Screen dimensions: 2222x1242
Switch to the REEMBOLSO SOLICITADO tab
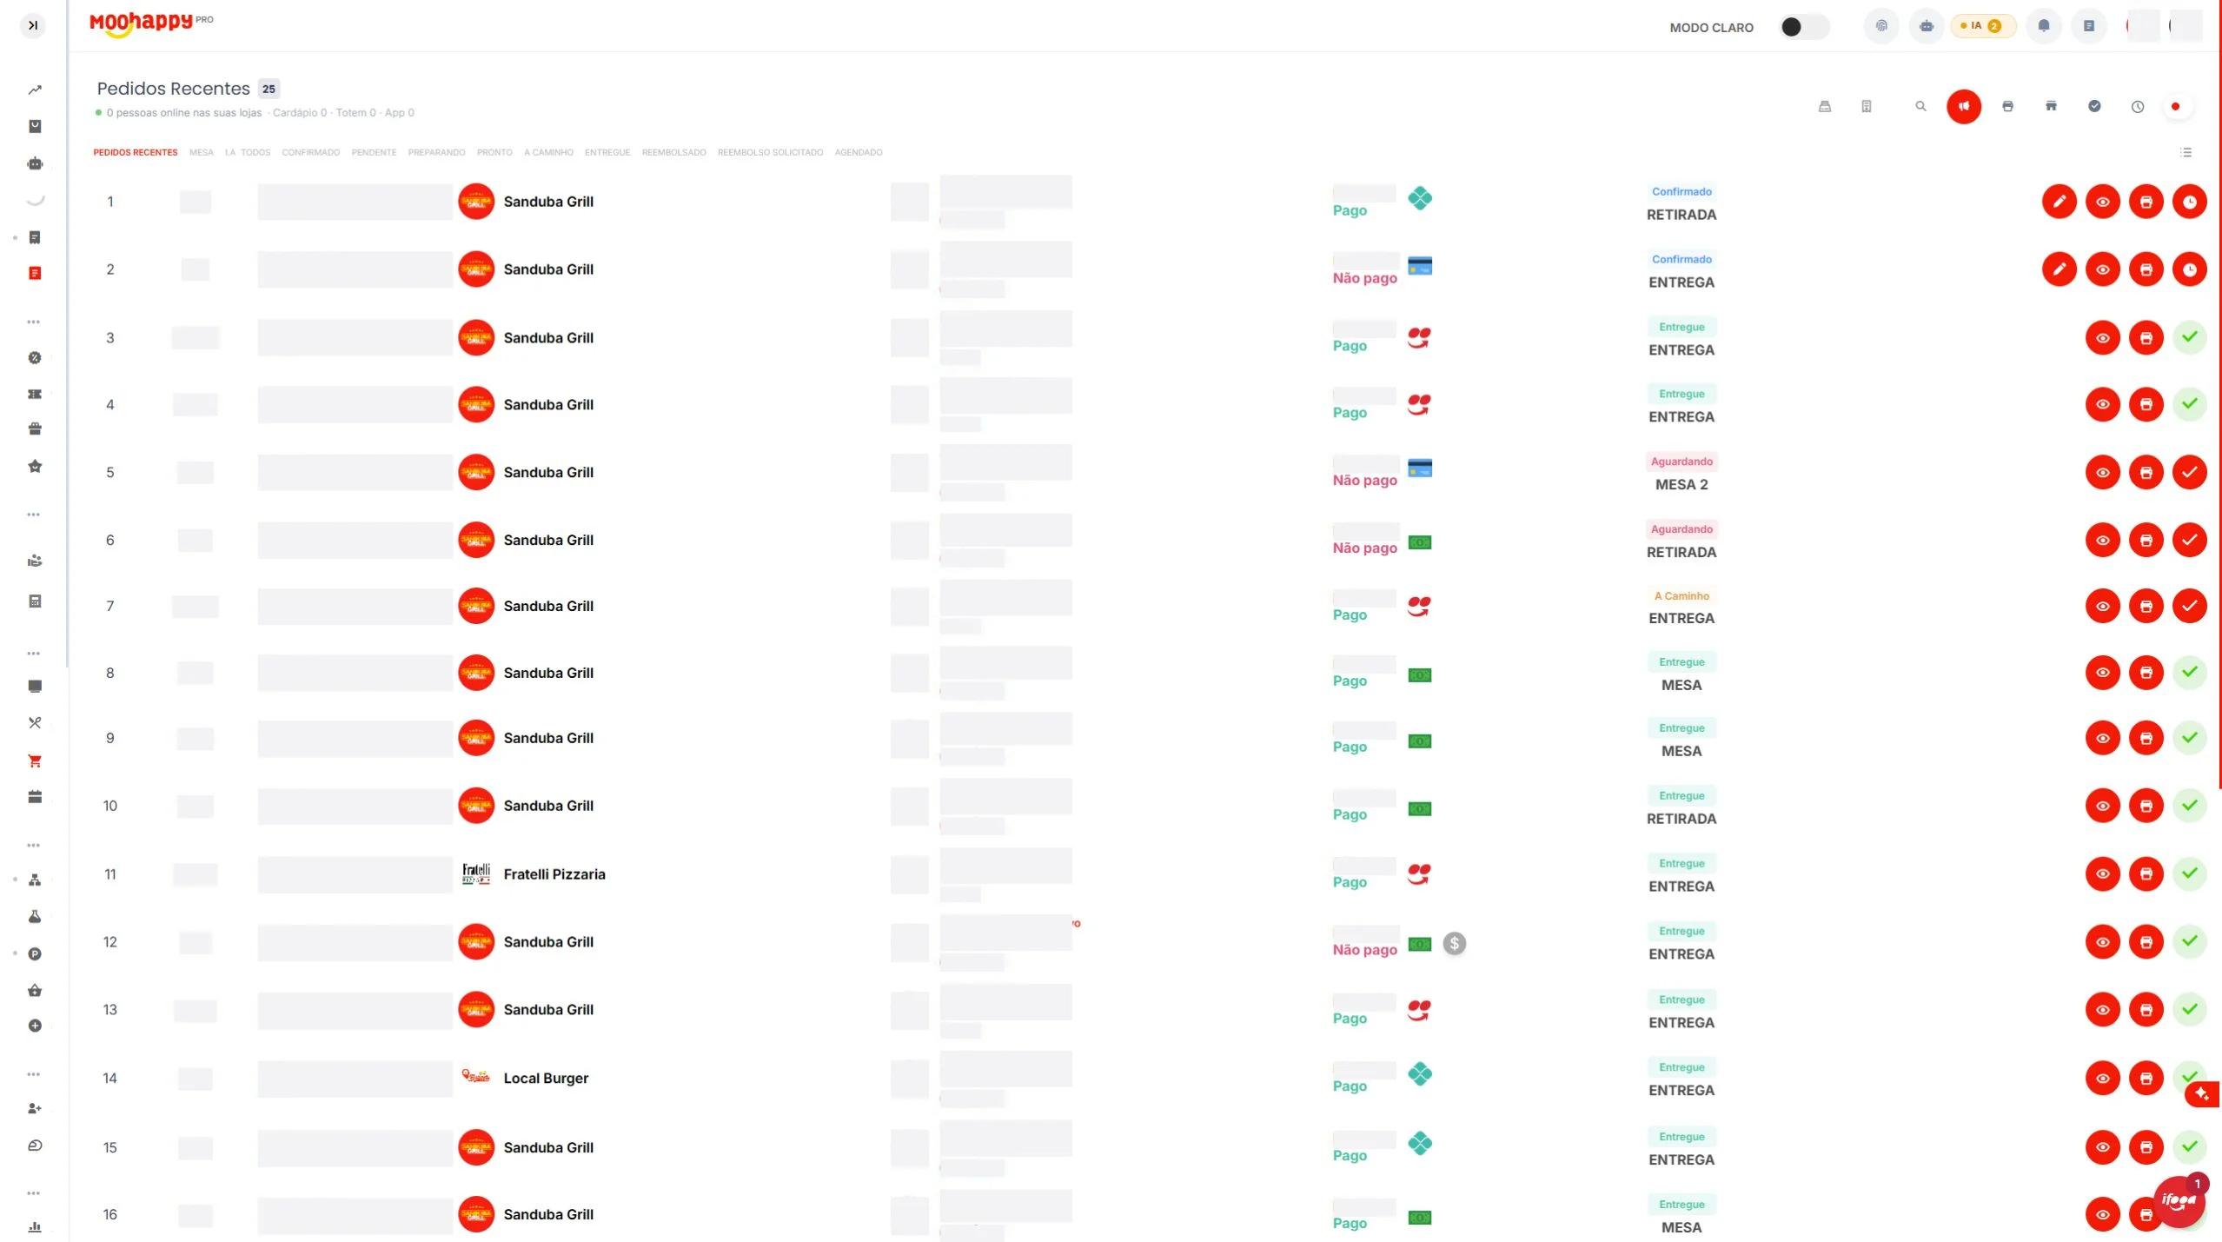point(770,153)
